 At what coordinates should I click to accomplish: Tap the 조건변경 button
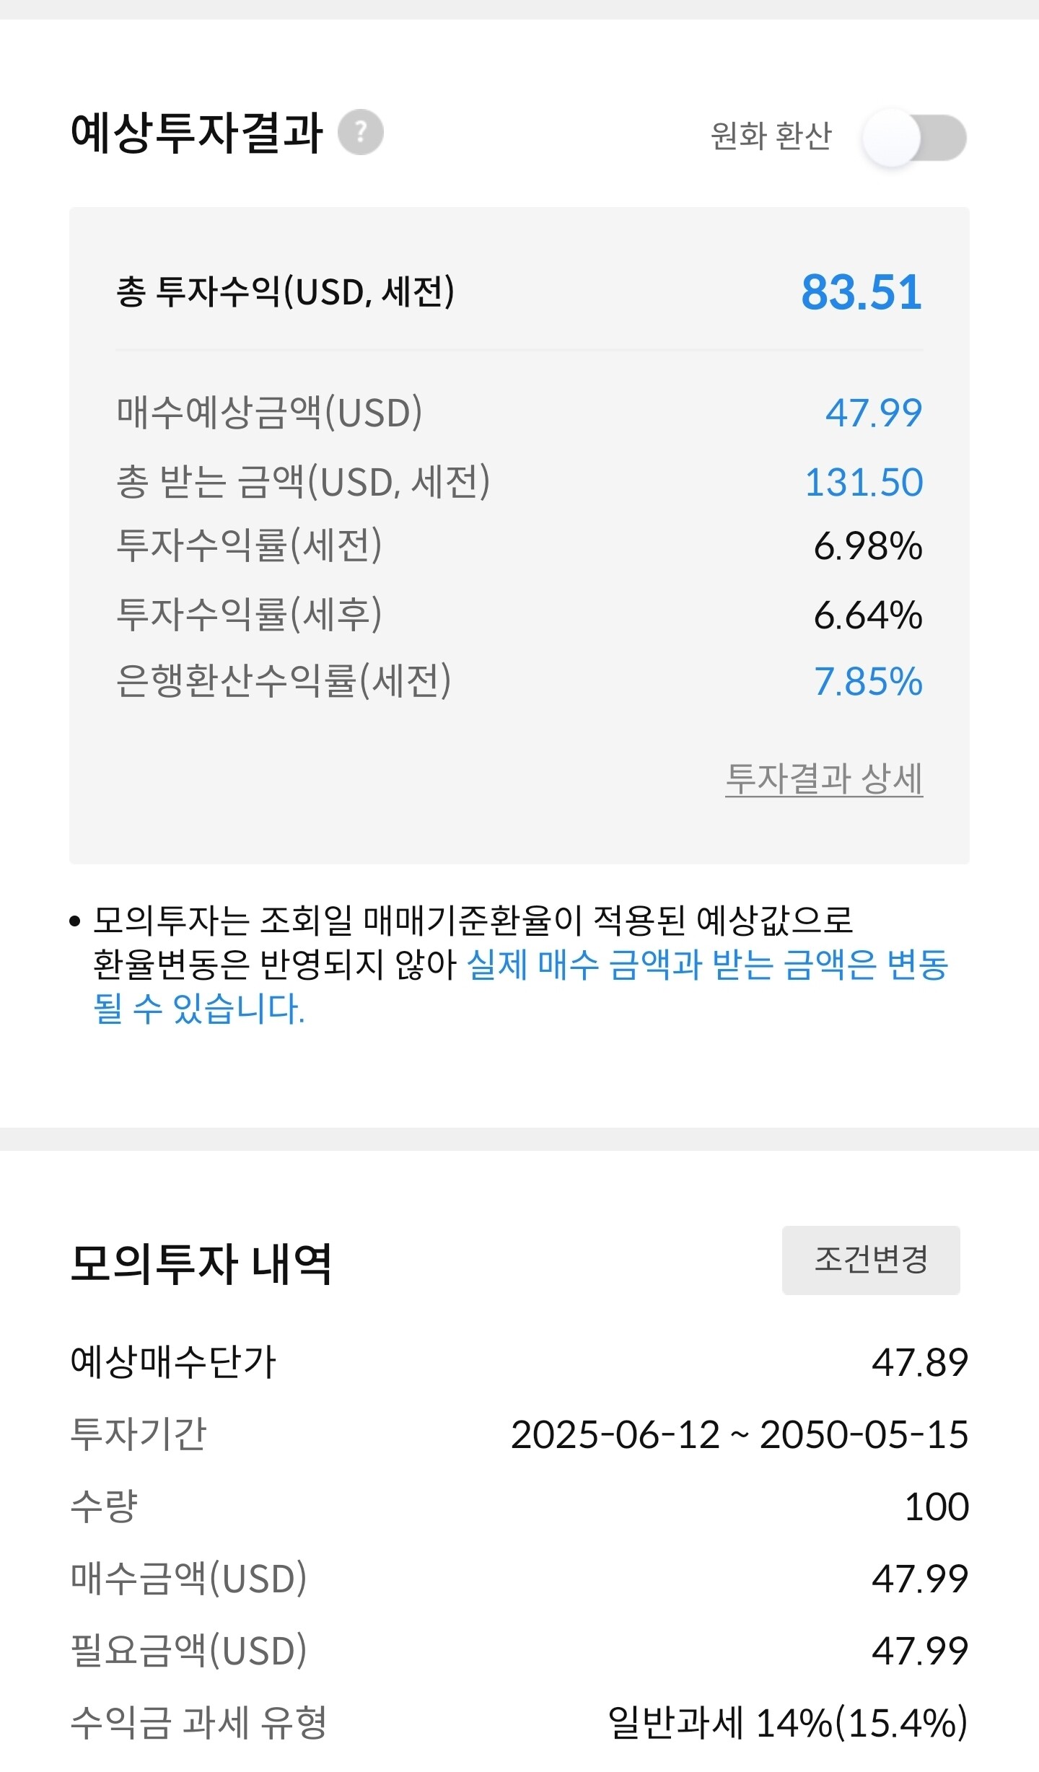coord(871,1260)
